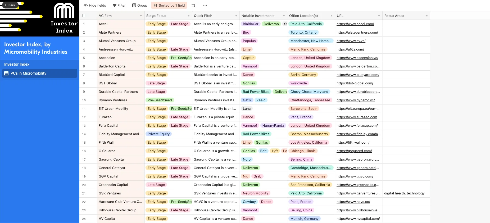Toggle the select all rows checkbox
The image size is (490, 223).
click(84, 16)
